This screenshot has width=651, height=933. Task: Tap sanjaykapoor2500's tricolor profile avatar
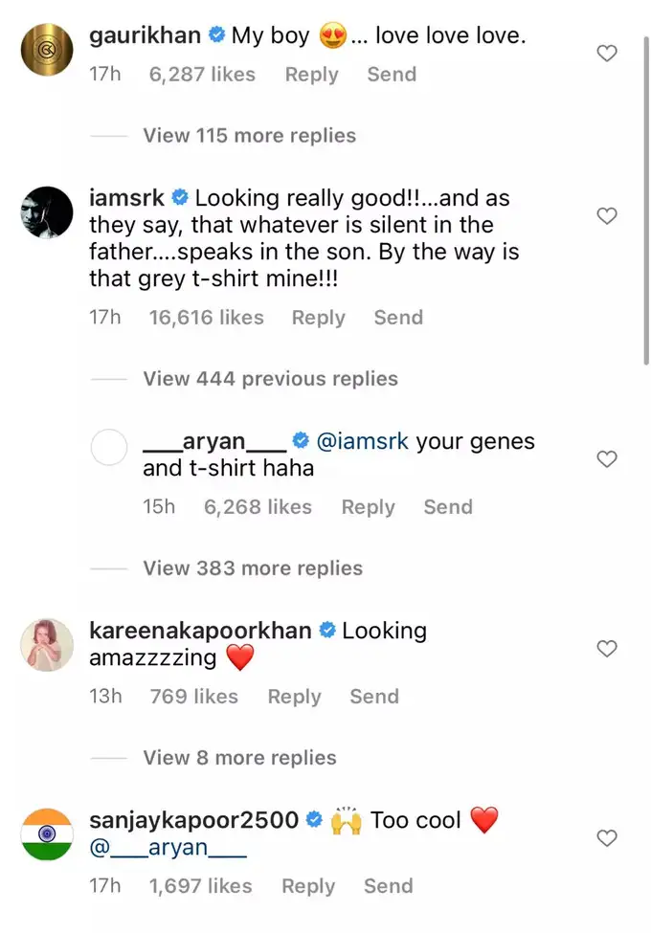(x=46, y=833)
